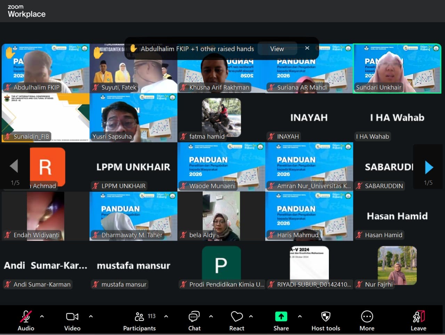Select Haris Mahmud video tile
The width and height of the screenshot is (445, 335).
(x=309, y=216)
